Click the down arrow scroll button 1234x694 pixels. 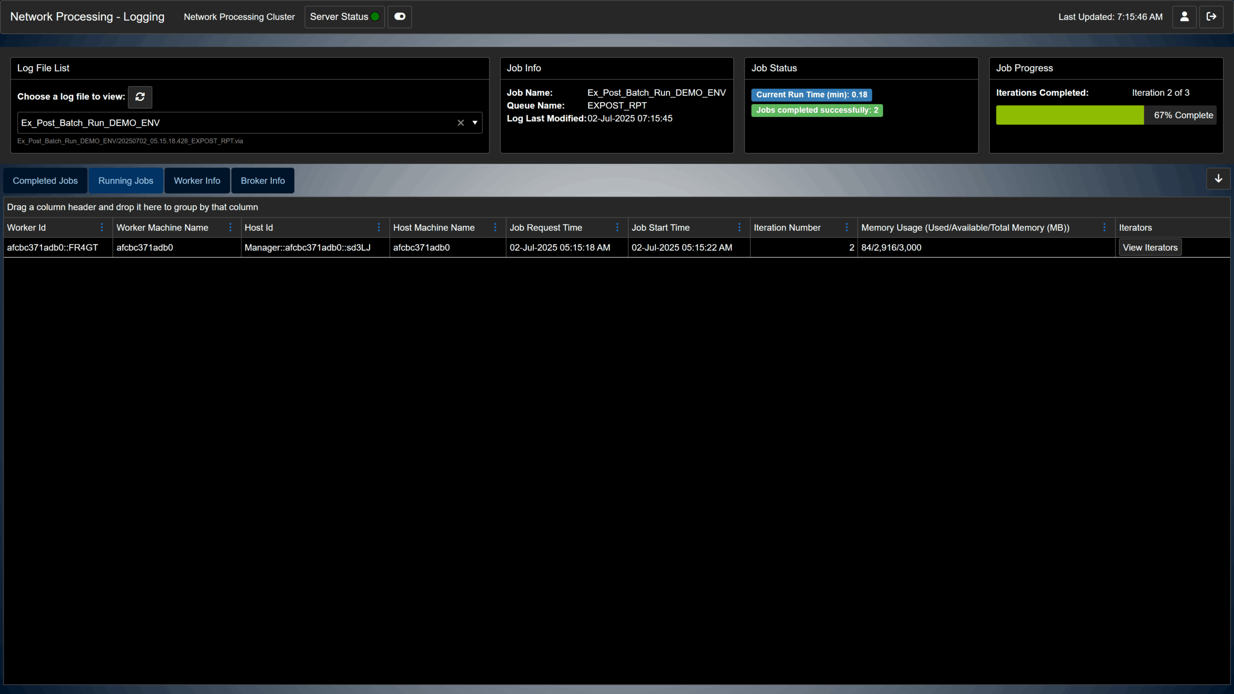(1219, 179)
